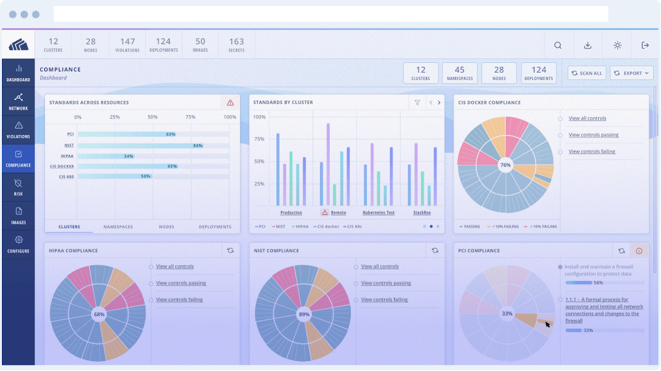Screen dimensions: 661x371
Task: Select the Images sidebar item
Action: click(19, 215)
